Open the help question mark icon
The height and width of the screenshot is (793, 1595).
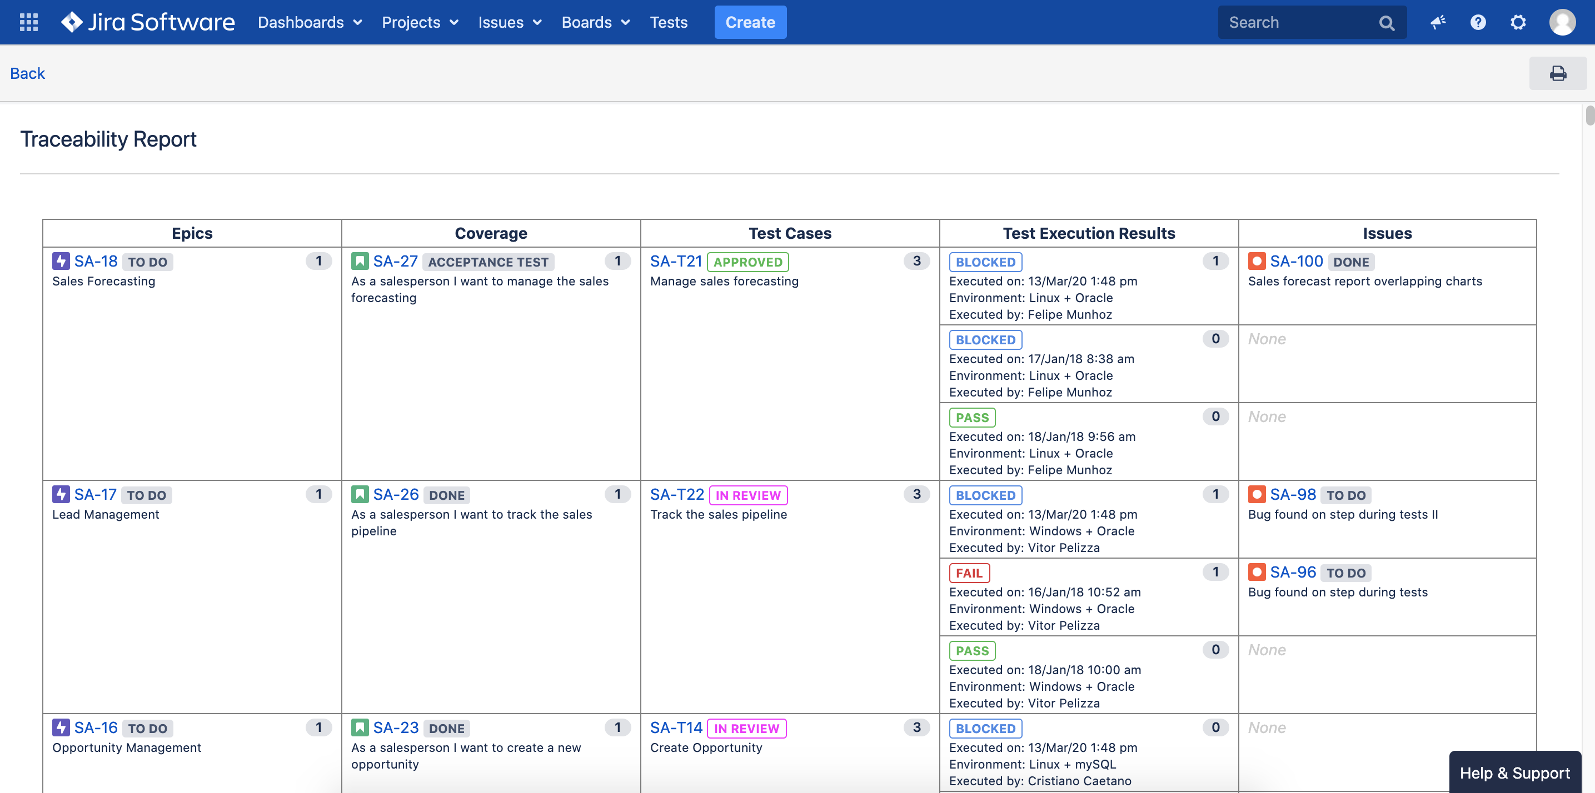pyautogui.click(x=1477, y=22)
